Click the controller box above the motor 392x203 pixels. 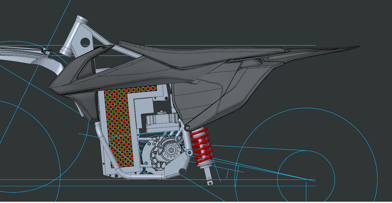(162, 123)
